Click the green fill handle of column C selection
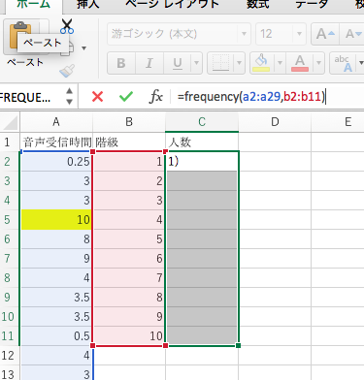This screenshot has width=364, height=380. tap(239, 345)
